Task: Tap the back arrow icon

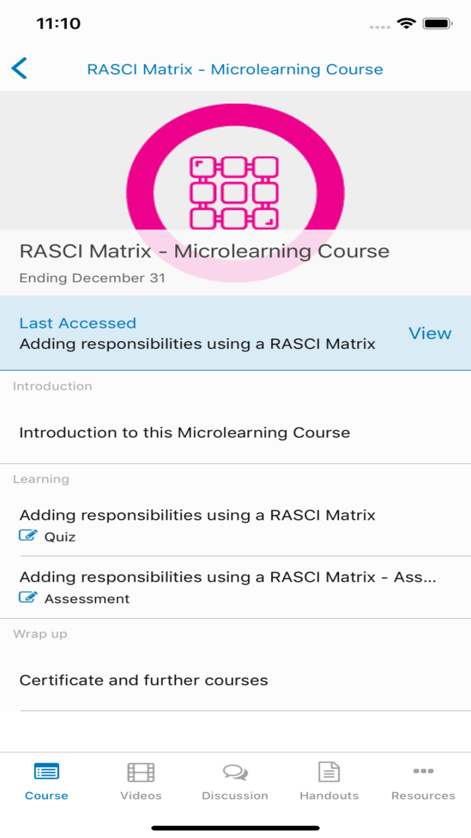Action: (19, 69)
